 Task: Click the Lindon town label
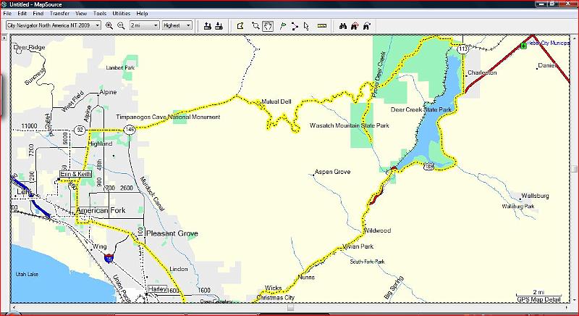pos(178,269)
